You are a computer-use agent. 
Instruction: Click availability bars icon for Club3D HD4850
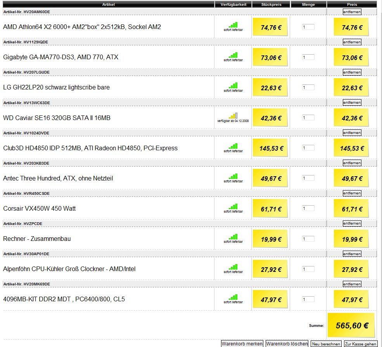pos(233,146)
